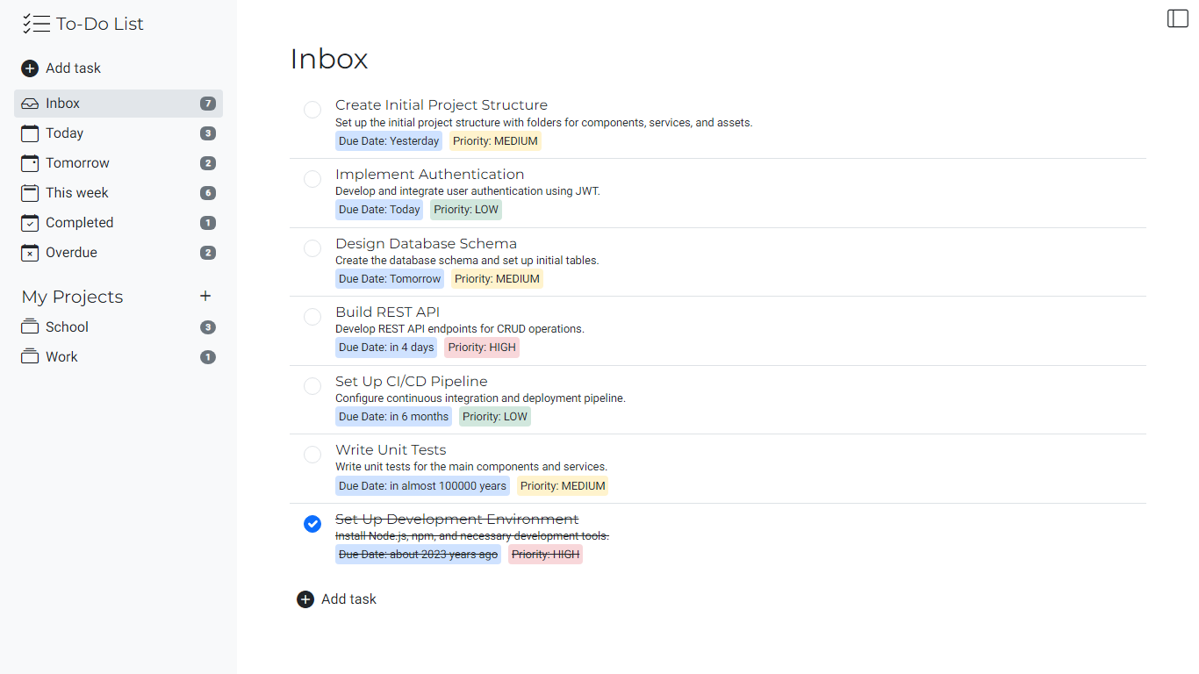Screen dimensions: 1199x674
Task: Select the Set Up CI/CD Pipeline task
Action: click(x=411, y=381)
